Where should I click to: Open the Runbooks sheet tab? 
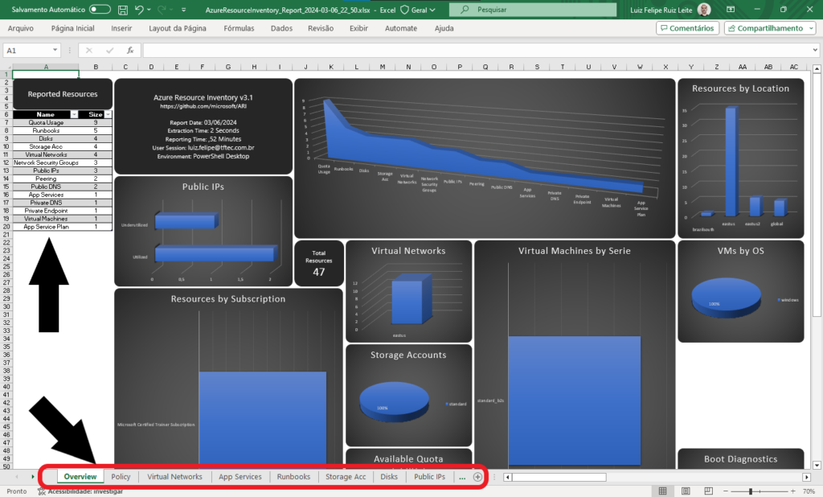coord(293,477)
